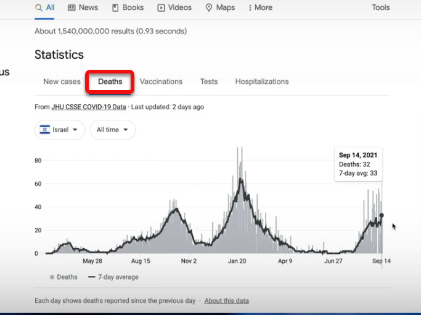This screenshot has height=315, width=421.
Task: Click the Deaths legend dot
Action: [52, 277]
